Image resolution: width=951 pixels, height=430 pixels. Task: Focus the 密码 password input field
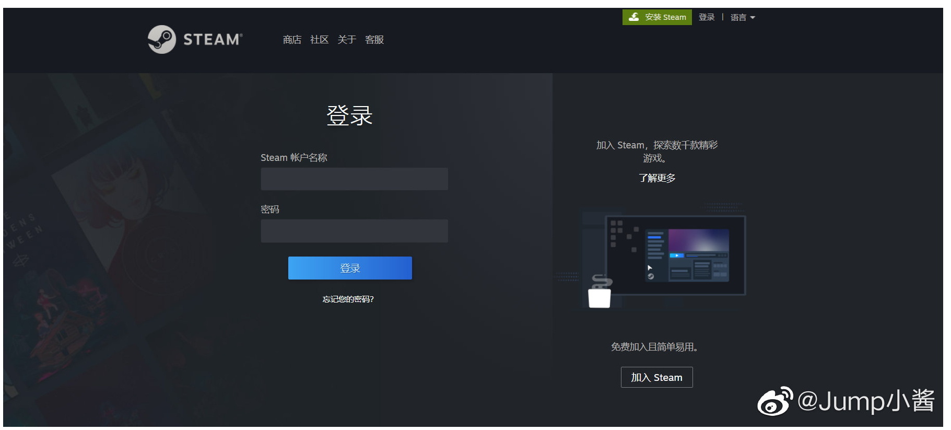point(354,230)
